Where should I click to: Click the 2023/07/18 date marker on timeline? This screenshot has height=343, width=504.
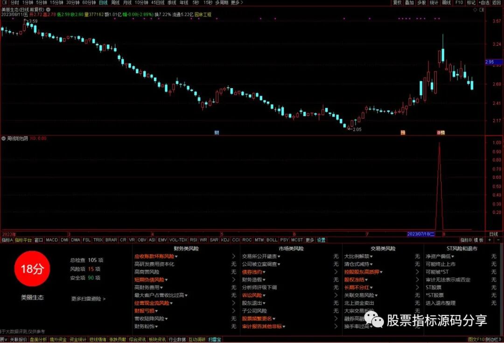421,234
